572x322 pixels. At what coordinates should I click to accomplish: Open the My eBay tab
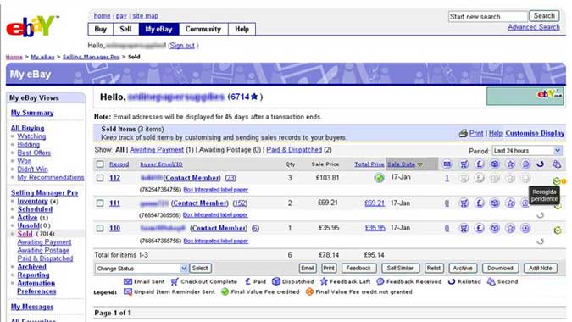pos(158,29)
